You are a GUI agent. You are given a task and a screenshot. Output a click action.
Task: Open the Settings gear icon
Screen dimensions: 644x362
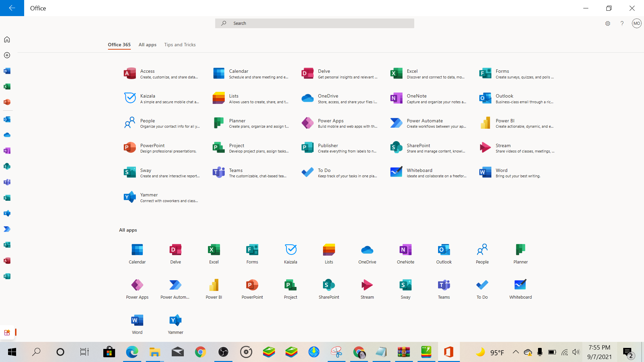[x=607, y=23]
